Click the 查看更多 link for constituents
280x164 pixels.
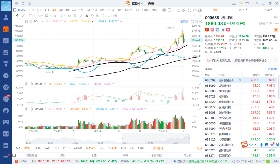tap(273, 69)
